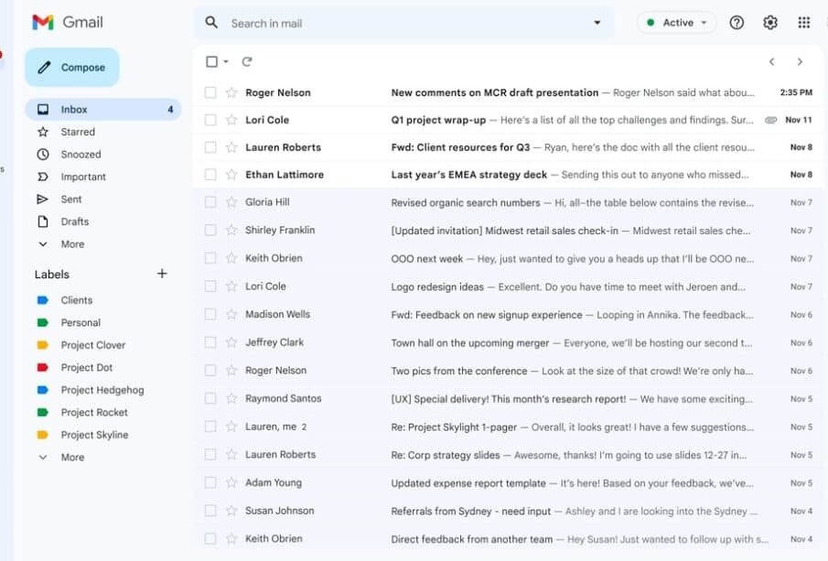Viewport: 828px width, 561px height.
Task: Star the Shirley Franklin email
Action: [x=231, y=230]
